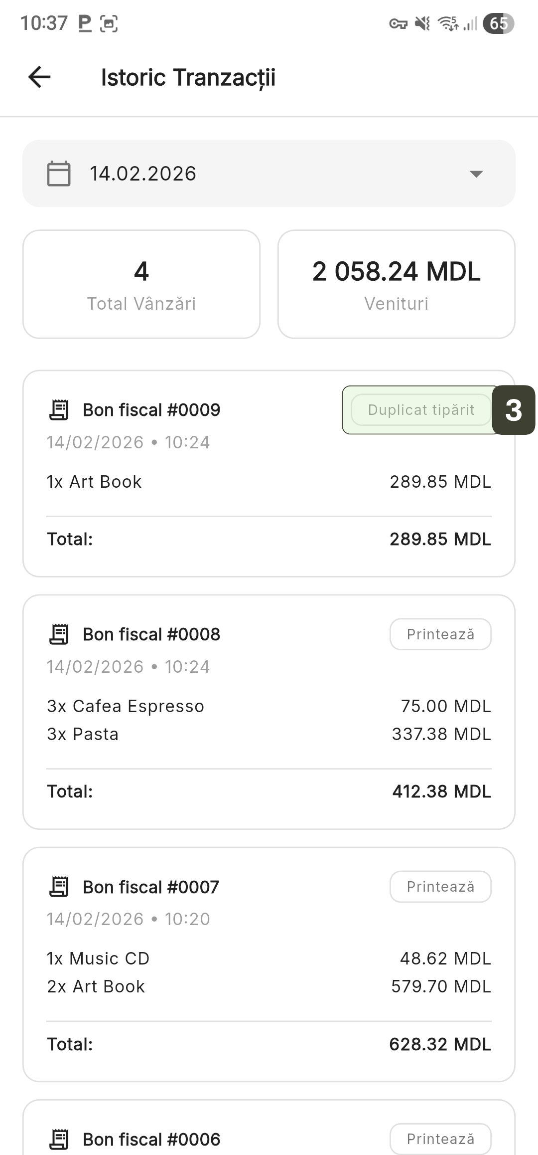Expand the date dropdown arrow
The image size is (538, 1155).
click(x=476, y=174)
